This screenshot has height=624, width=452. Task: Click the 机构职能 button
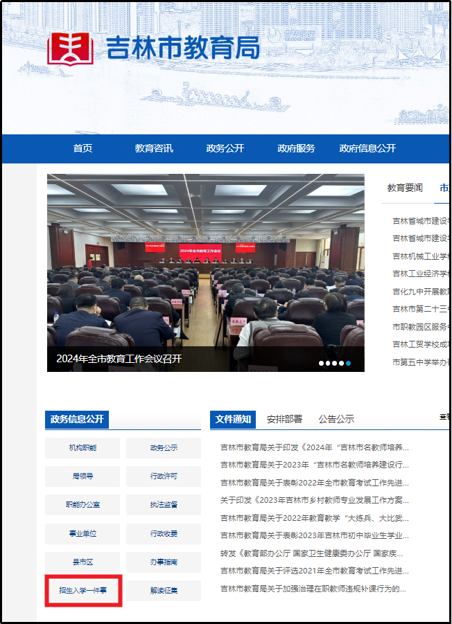(82, 448)
